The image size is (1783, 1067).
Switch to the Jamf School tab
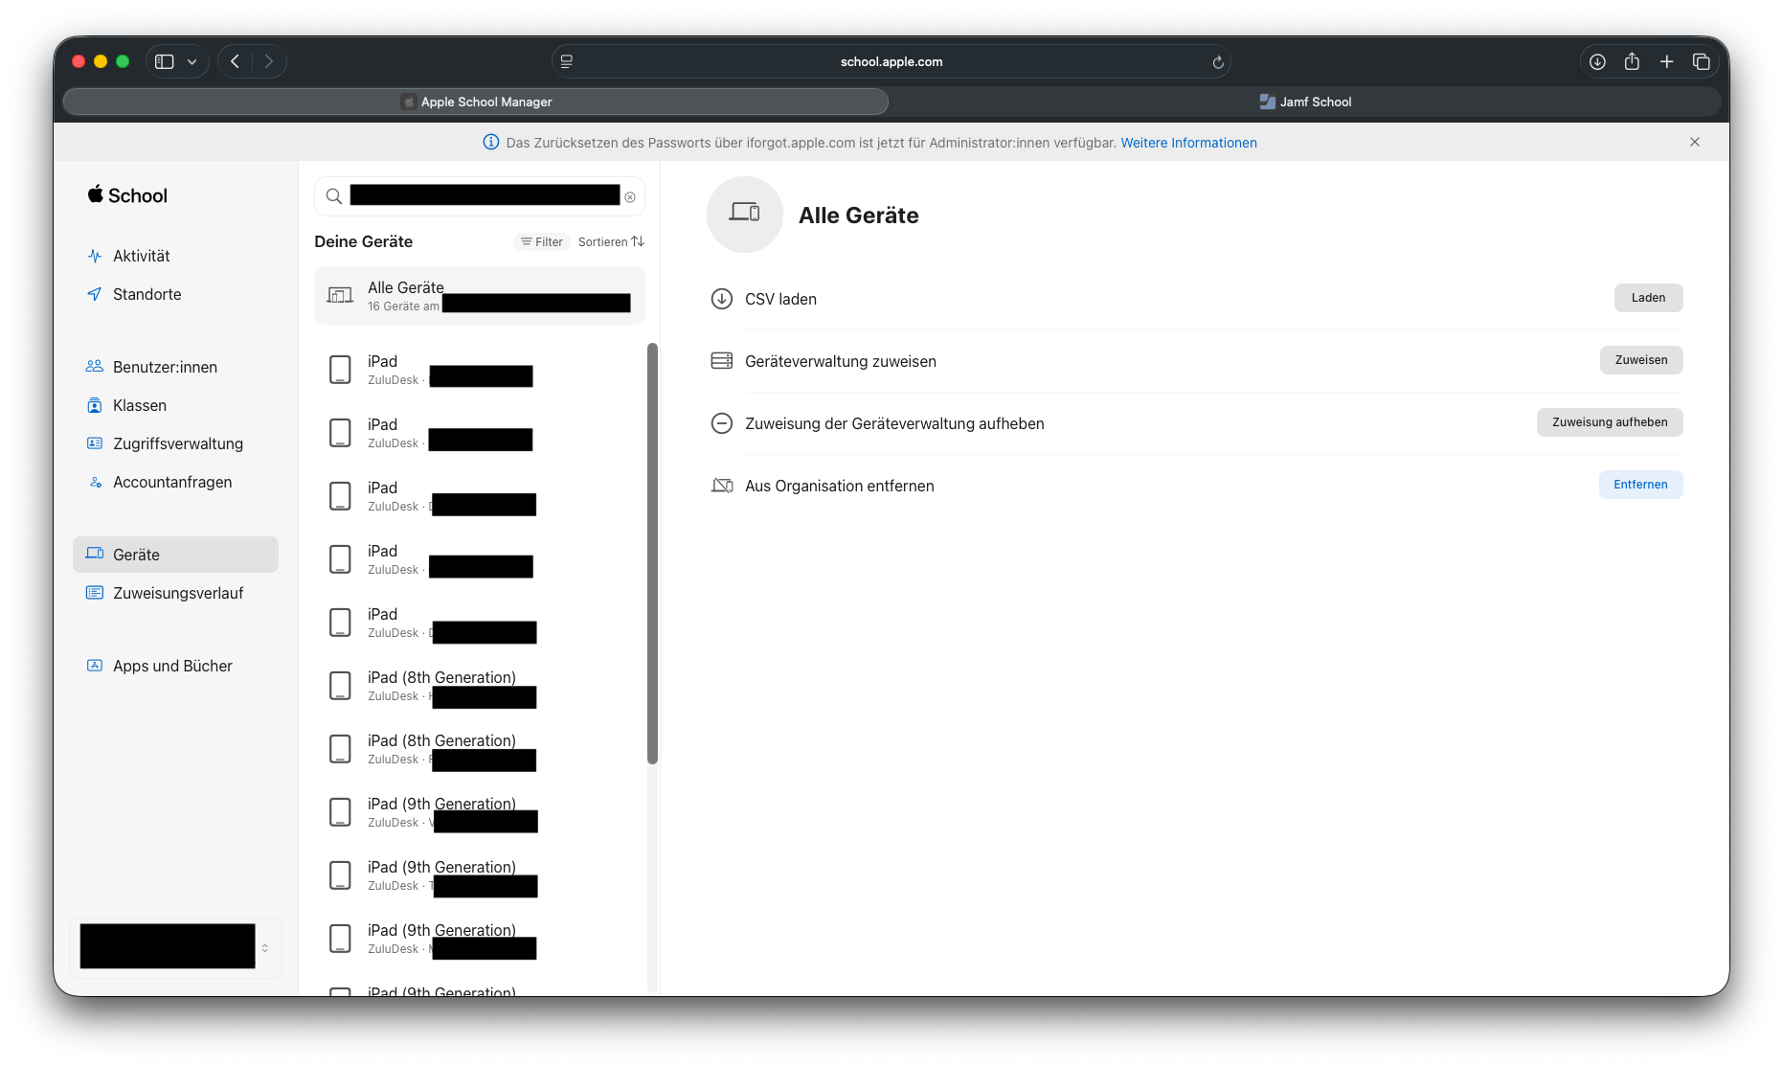[x=1304, y=102]
